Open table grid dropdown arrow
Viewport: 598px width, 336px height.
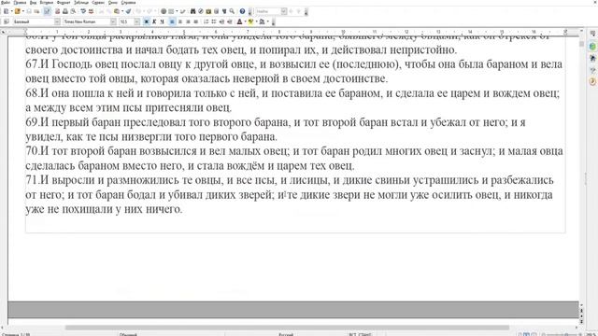point(177,11)
